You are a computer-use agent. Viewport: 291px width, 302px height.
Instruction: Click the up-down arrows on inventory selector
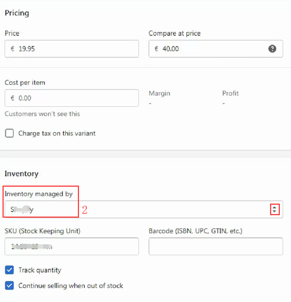[x=274, y=209]
